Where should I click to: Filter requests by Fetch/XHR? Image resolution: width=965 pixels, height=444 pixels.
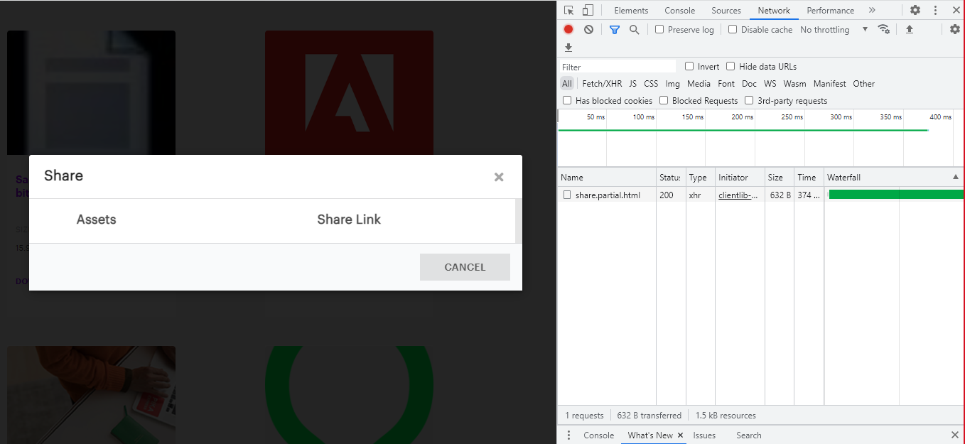(602, 83)
